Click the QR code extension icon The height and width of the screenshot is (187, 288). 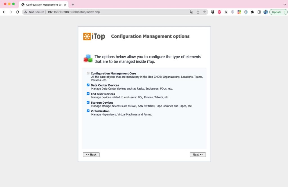tap(226, 12)
